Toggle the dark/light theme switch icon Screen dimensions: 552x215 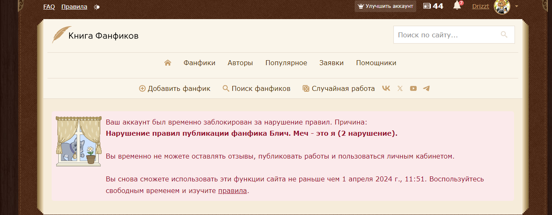pyautogui.click(x=97, y=7)
